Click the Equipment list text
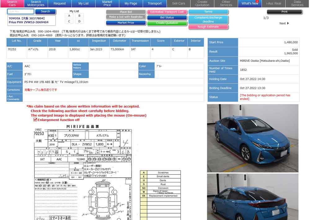 (x=56, y=82)
